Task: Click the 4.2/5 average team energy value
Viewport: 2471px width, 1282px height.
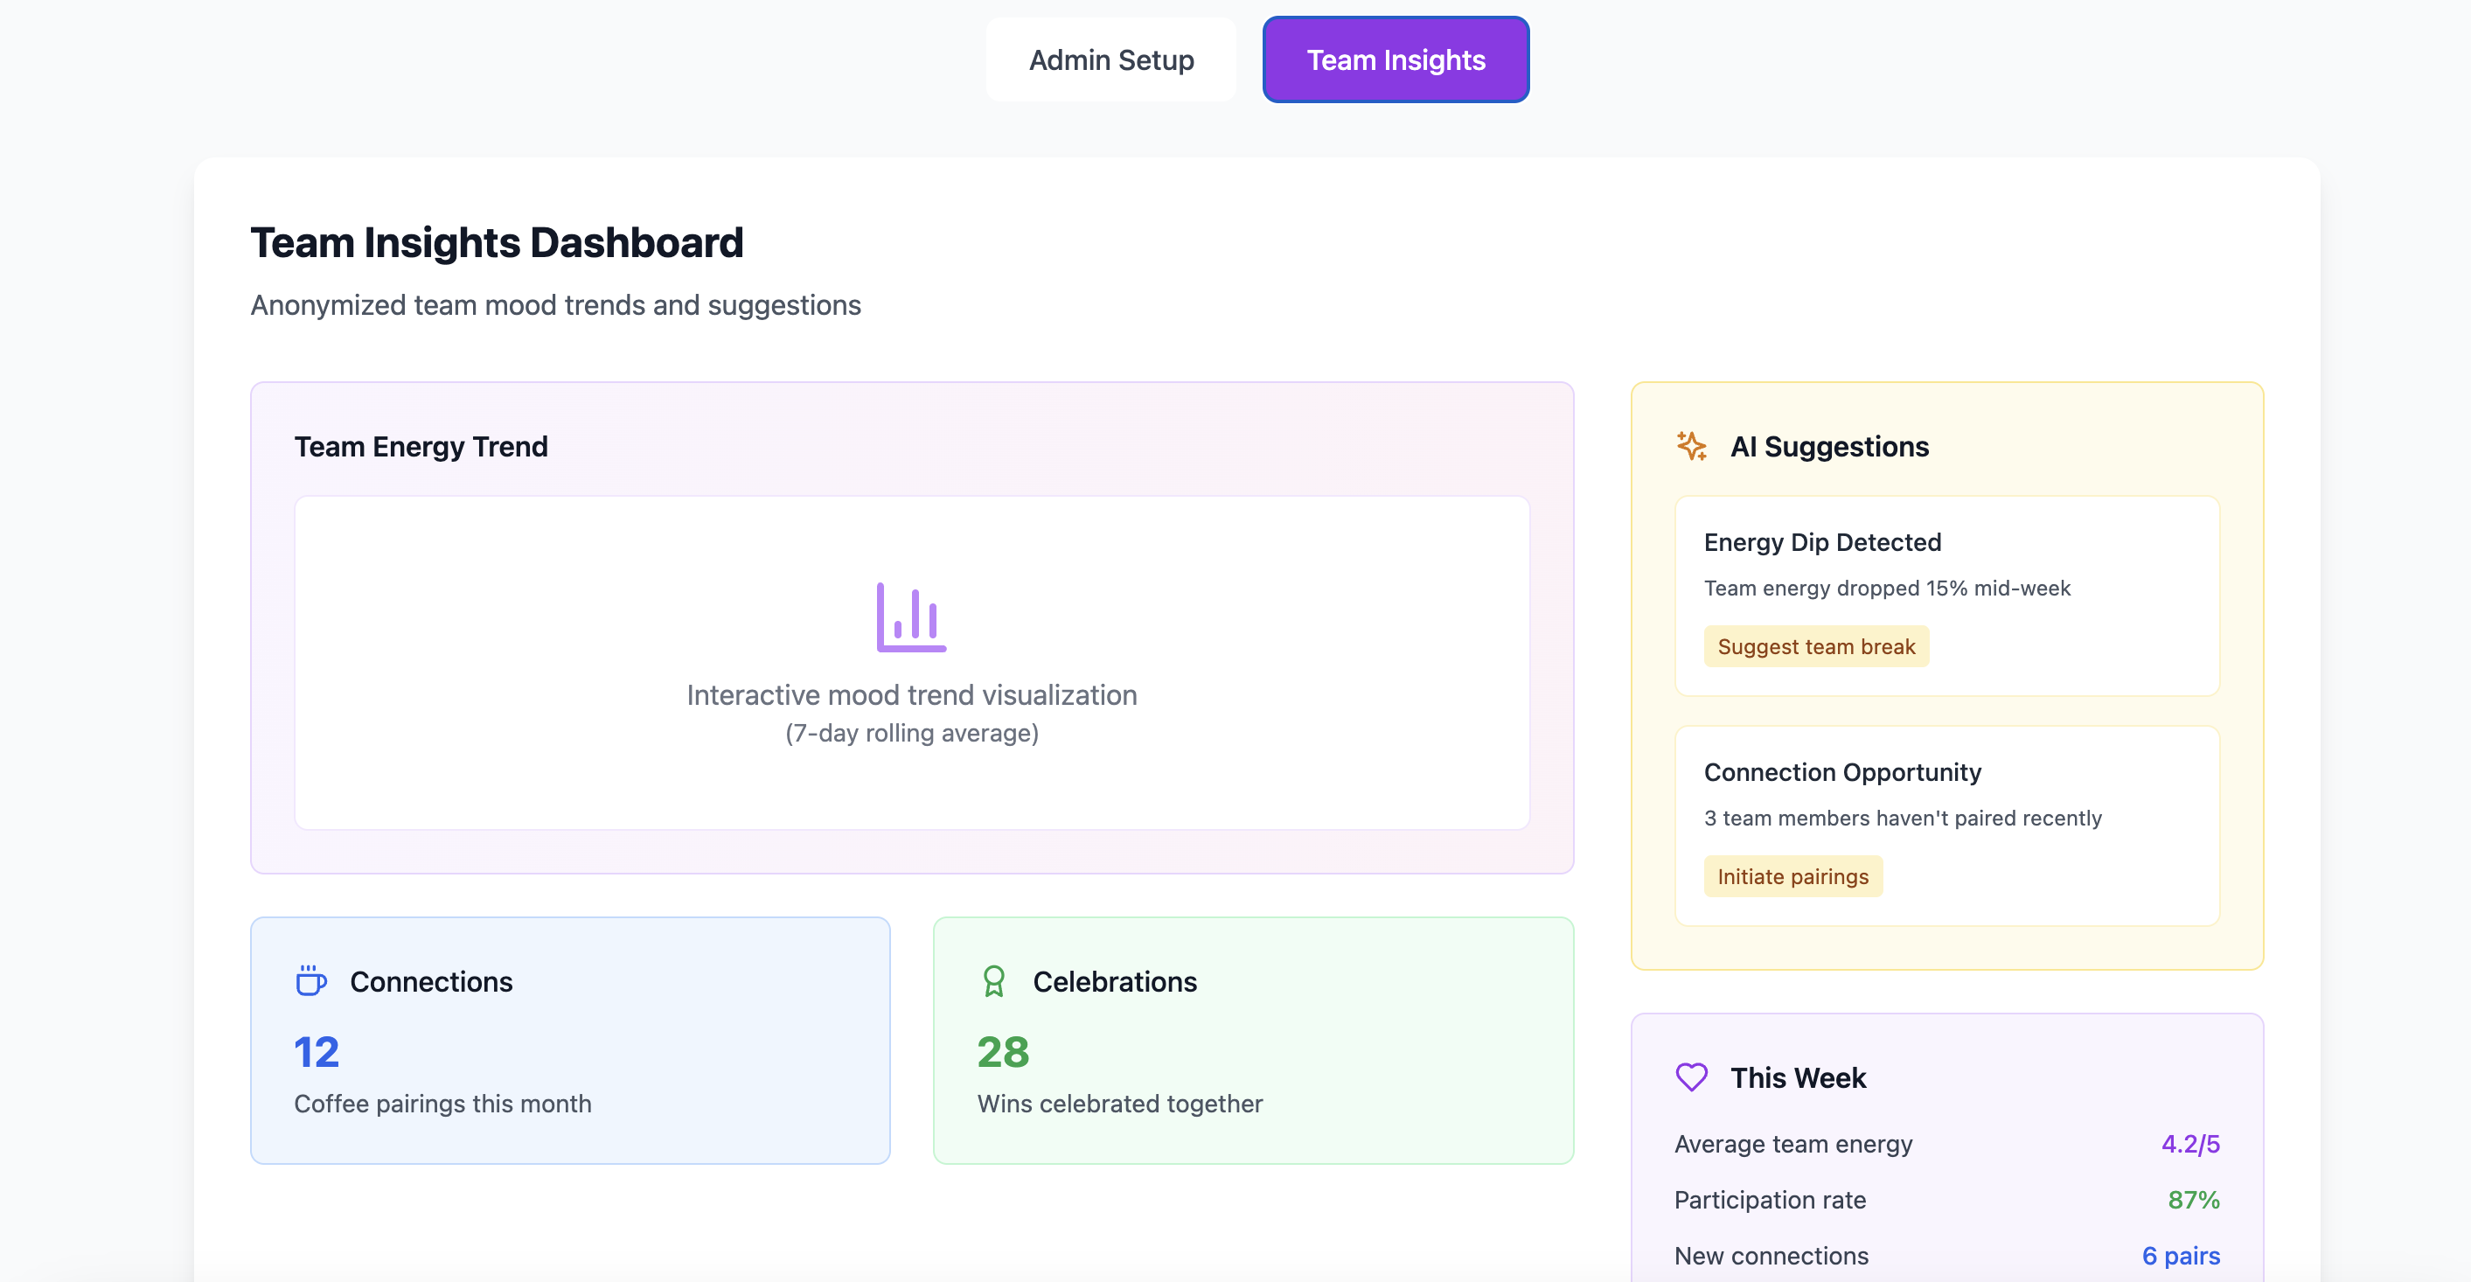Action: point(2190,1143)
